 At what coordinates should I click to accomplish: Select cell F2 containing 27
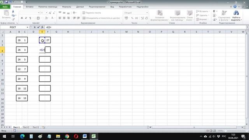(48, 40)
